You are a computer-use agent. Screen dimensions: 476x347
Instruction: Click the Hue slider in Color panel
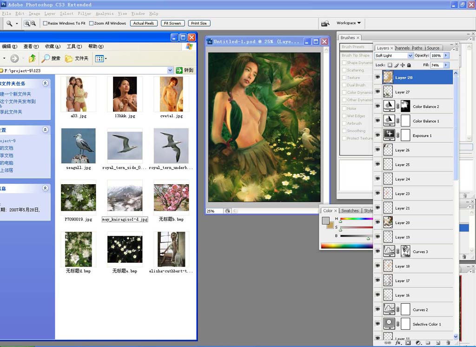(x=356, y=219)
